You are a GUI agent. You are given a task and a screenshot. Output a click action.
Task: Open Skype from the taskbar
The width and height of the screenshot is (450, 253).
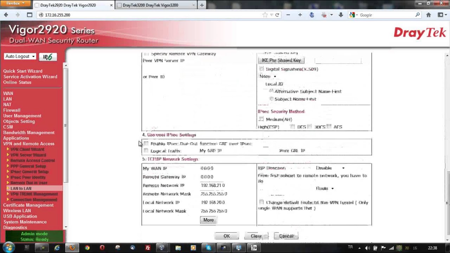[x=208, y=248]
